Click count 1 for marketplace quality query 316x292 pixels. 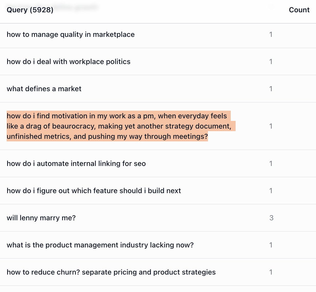271,35
